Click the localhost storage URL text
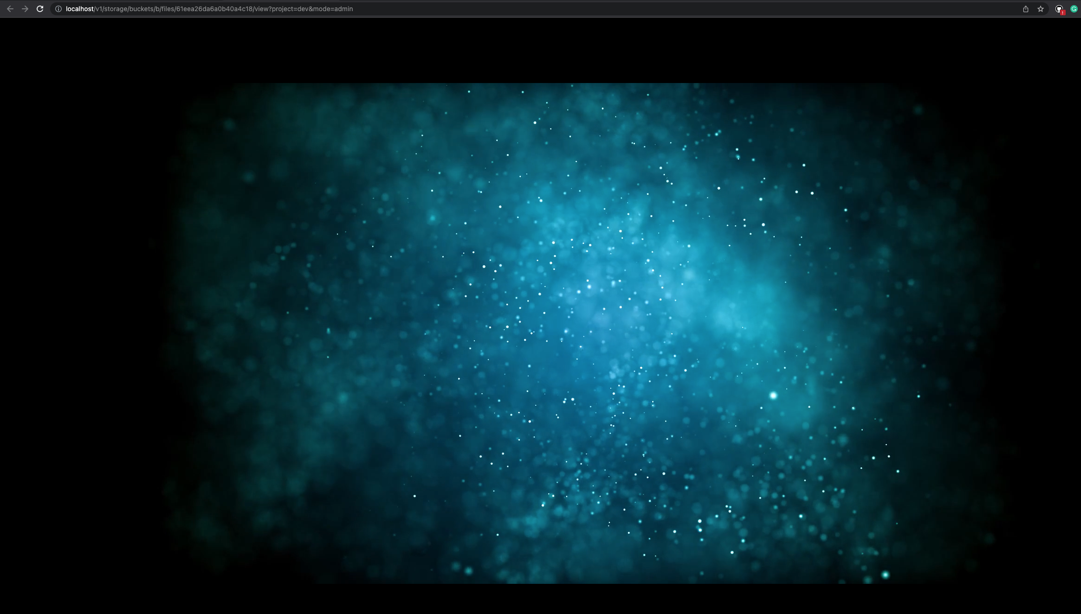Viewport: 1081px width, 614px height. coord(209,9)
